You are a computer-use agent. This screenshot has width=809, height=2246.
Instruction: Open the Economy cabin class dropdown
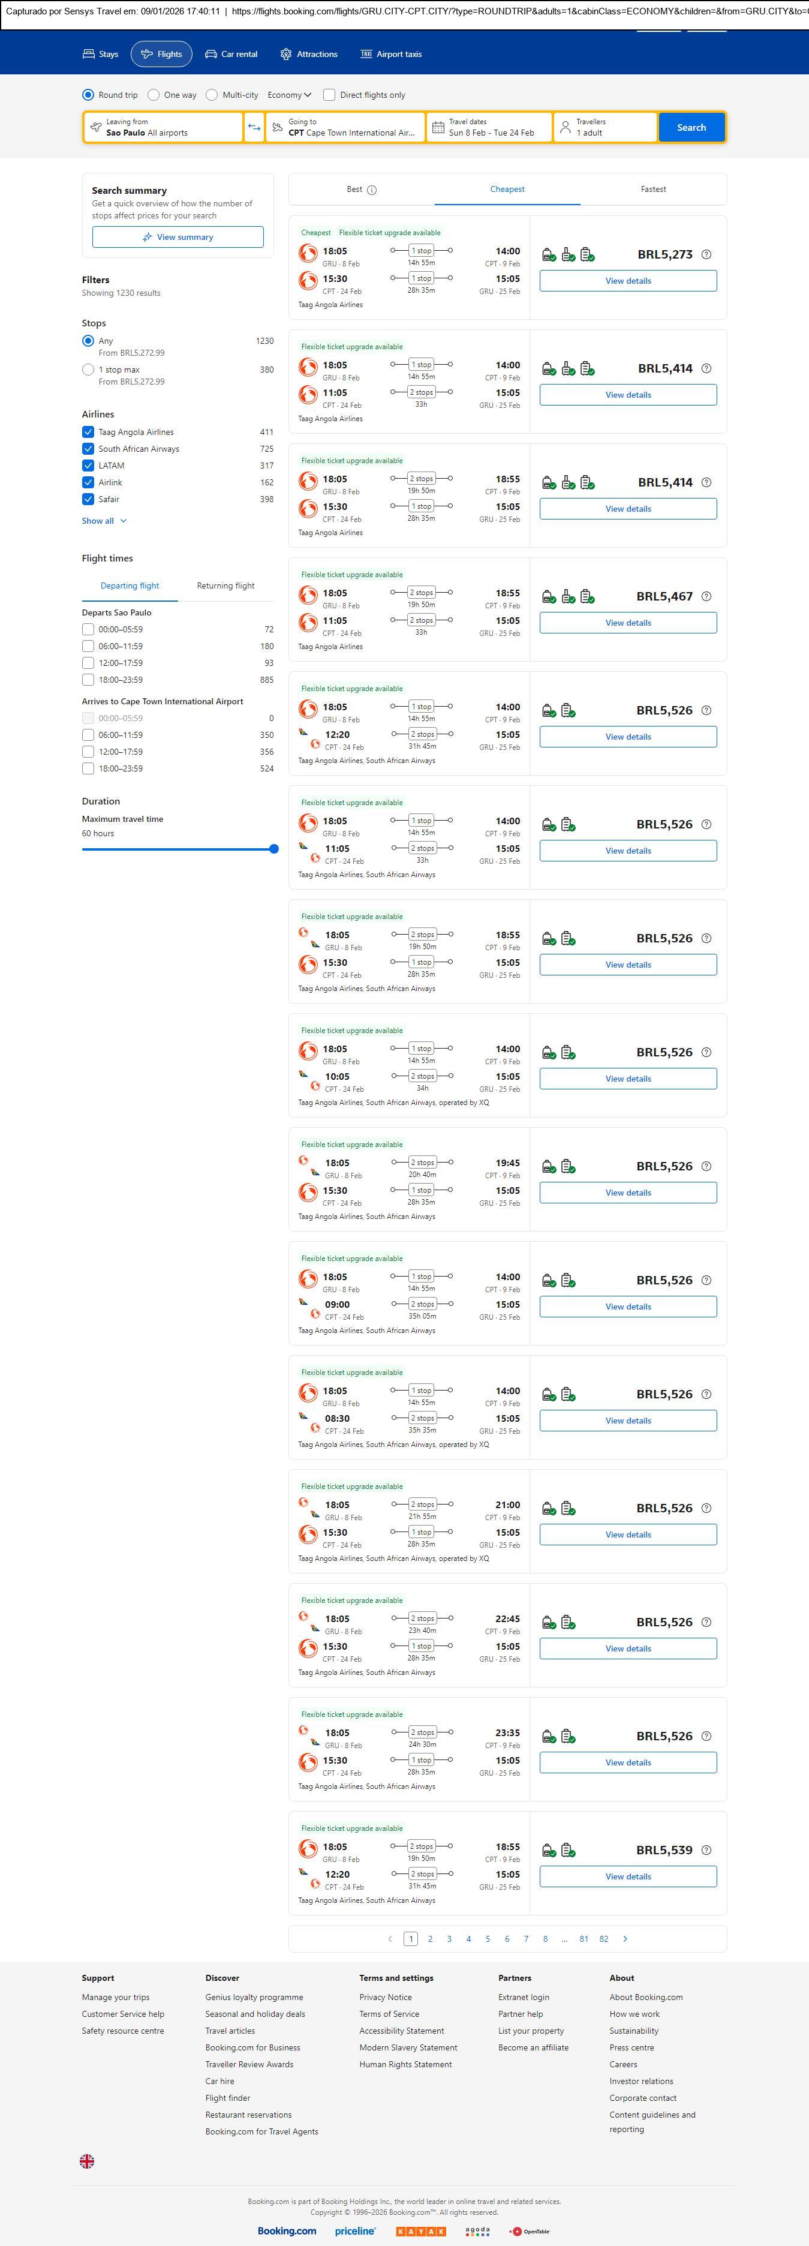pyautogui.click(x=290, y=95)
